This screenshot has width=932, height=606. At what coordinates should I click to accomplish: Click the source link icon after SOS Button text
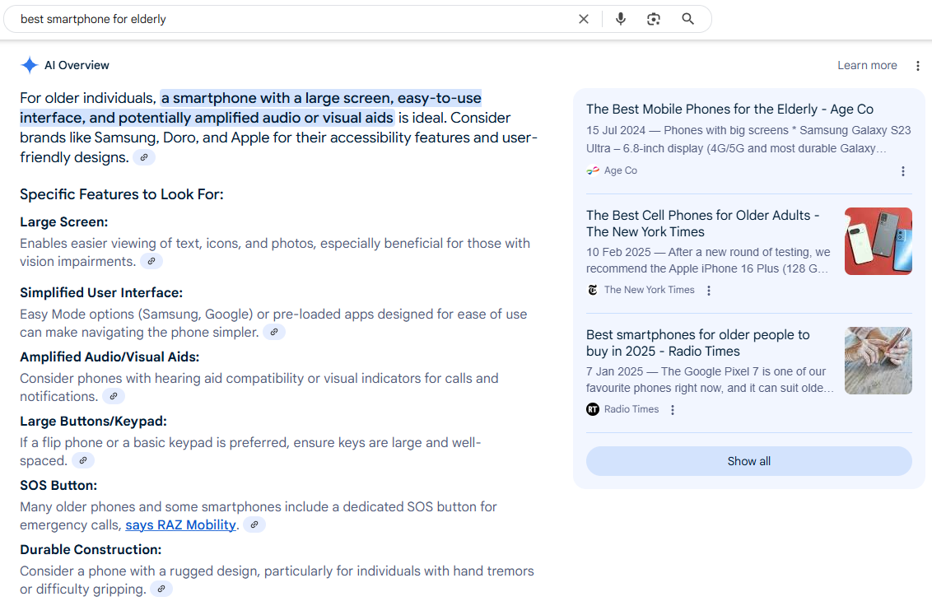pos(254,525)
